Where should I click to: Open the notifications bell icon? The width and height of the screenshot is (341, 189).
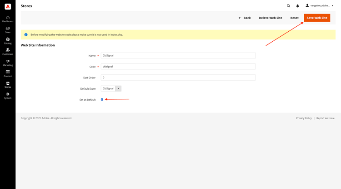tap(297, 6)
